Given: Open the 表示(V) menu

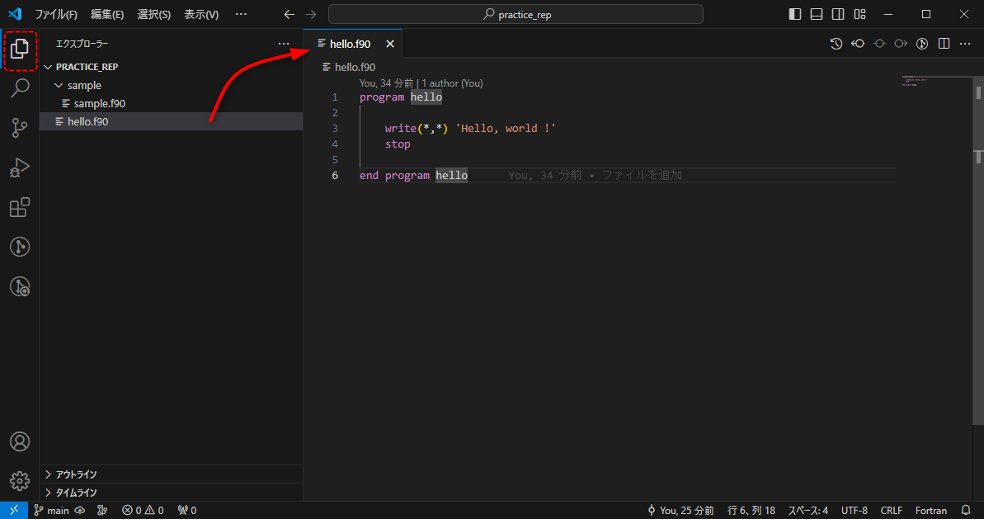Looking at the screenshot, I should pos(201,14).
